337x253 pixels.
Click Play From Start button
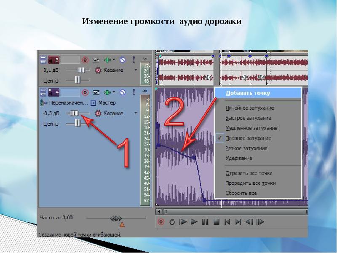[183, 221]
